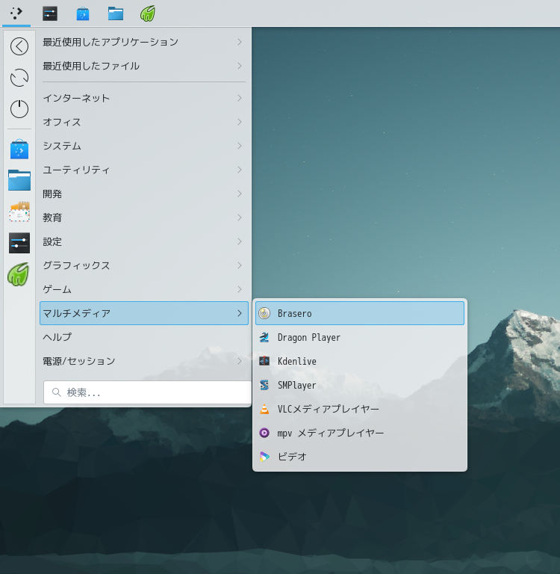Image resolution: width=560 pixels, height=574 pixels.
Task: Open the ユーティリティ category
Action: (x=144, y=170)
